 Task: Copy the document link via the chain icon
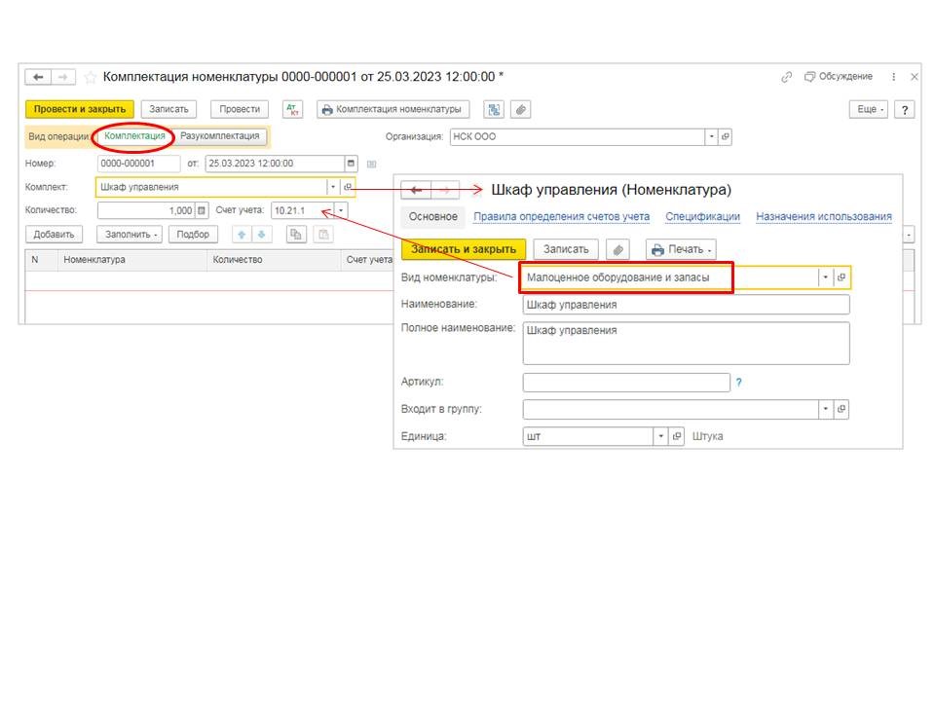click(787, 77)
